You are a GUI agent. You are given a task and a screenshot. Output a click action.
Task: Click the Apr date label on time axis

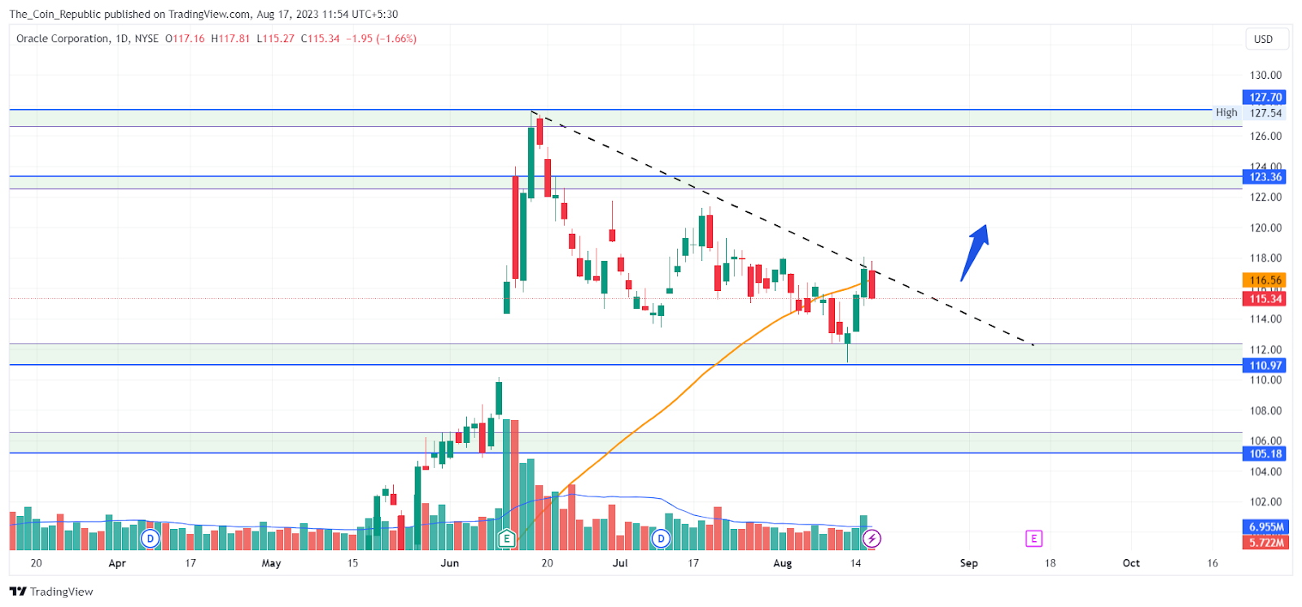point(117,563)
